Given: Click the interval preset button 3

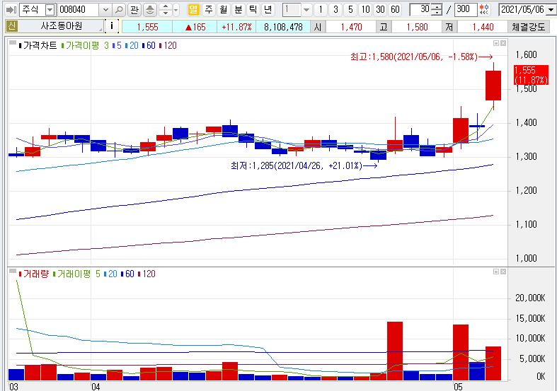Looking at the screenshot, I should tap(335, 10).
